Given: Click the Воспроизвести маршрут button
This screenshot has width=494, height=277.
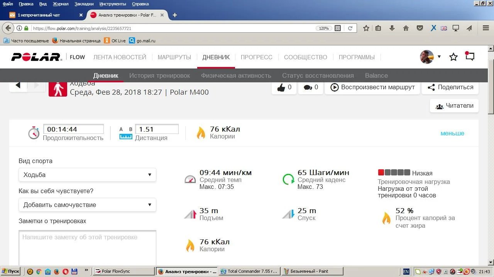Looking at the screenshot, I should click(x=372, y=87).
